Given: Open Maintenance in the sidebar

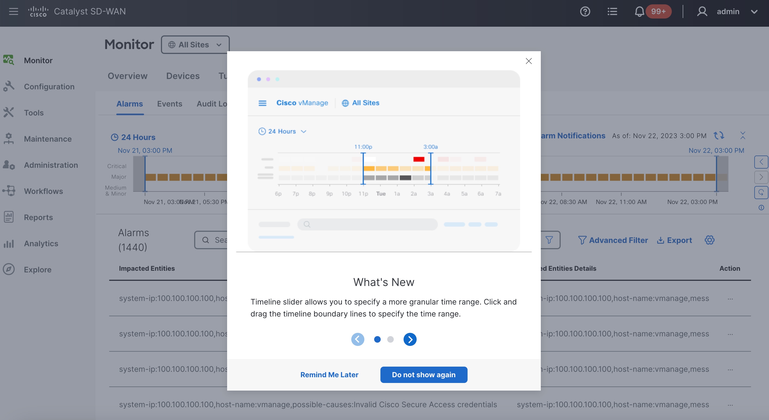Looking at the screenshot, I should (x=48, y=139).
